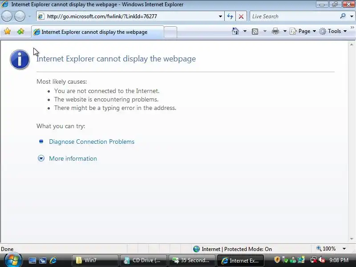Screen dimensions: 356x267
Task: Click the Print icon
Action: pyautogui.click(x=275, y=31)
